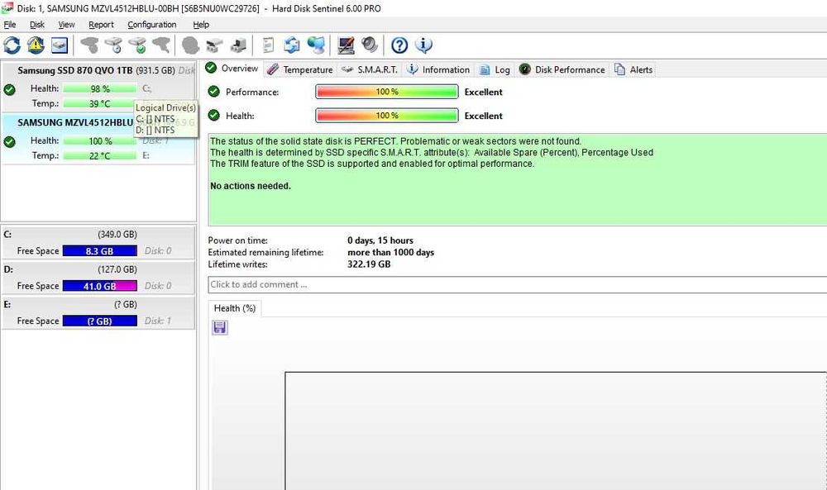This screenshot has height=490, width=827.
Task: Select the E: (? GB) partition header
Action: click(98, 305)
